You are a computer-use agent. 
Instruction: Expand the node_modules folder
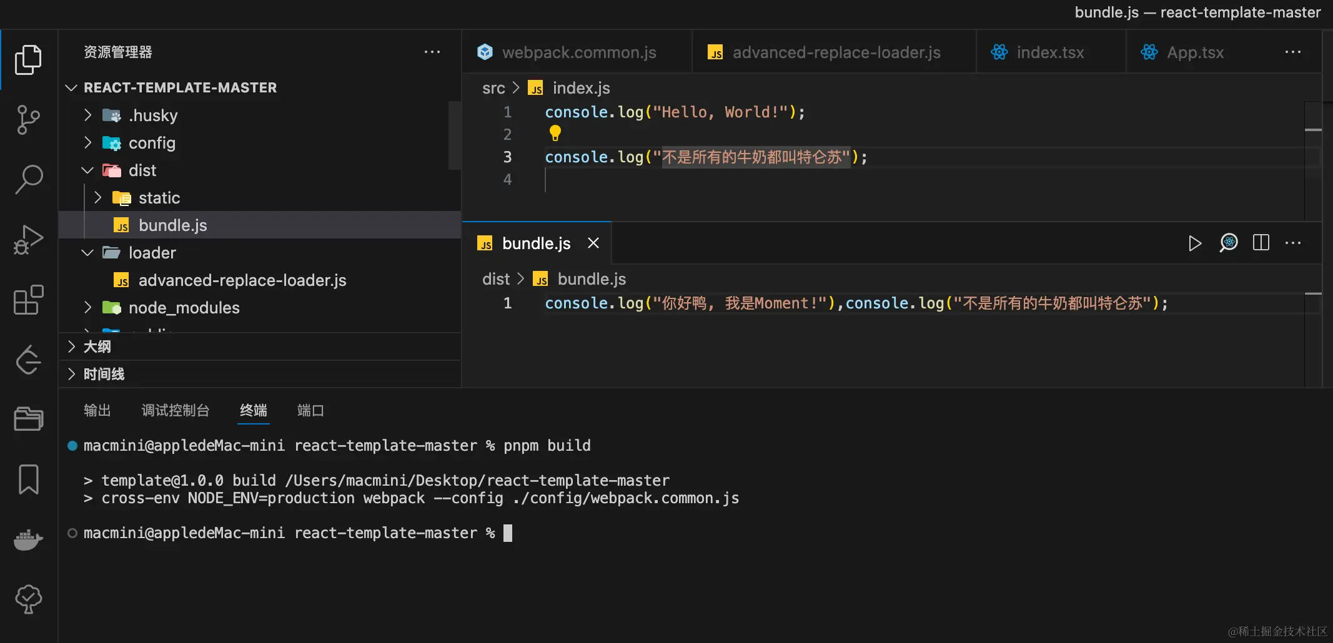tap(88, 308)
